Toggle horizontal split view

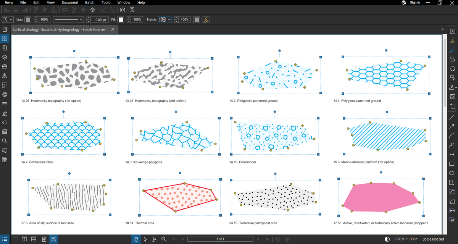point(34,239)
